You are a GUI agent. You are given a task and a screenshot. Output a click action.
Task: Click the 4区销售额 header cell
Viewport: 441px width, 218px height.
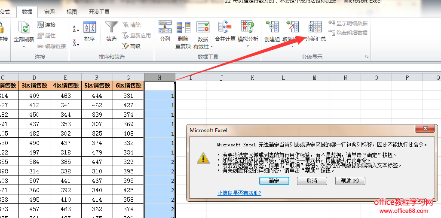[66, 86]
